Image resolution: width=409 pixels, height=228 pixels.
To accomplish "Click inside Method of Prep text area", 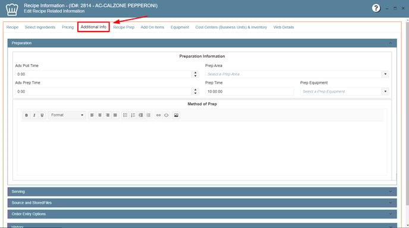I will [202, 148].
